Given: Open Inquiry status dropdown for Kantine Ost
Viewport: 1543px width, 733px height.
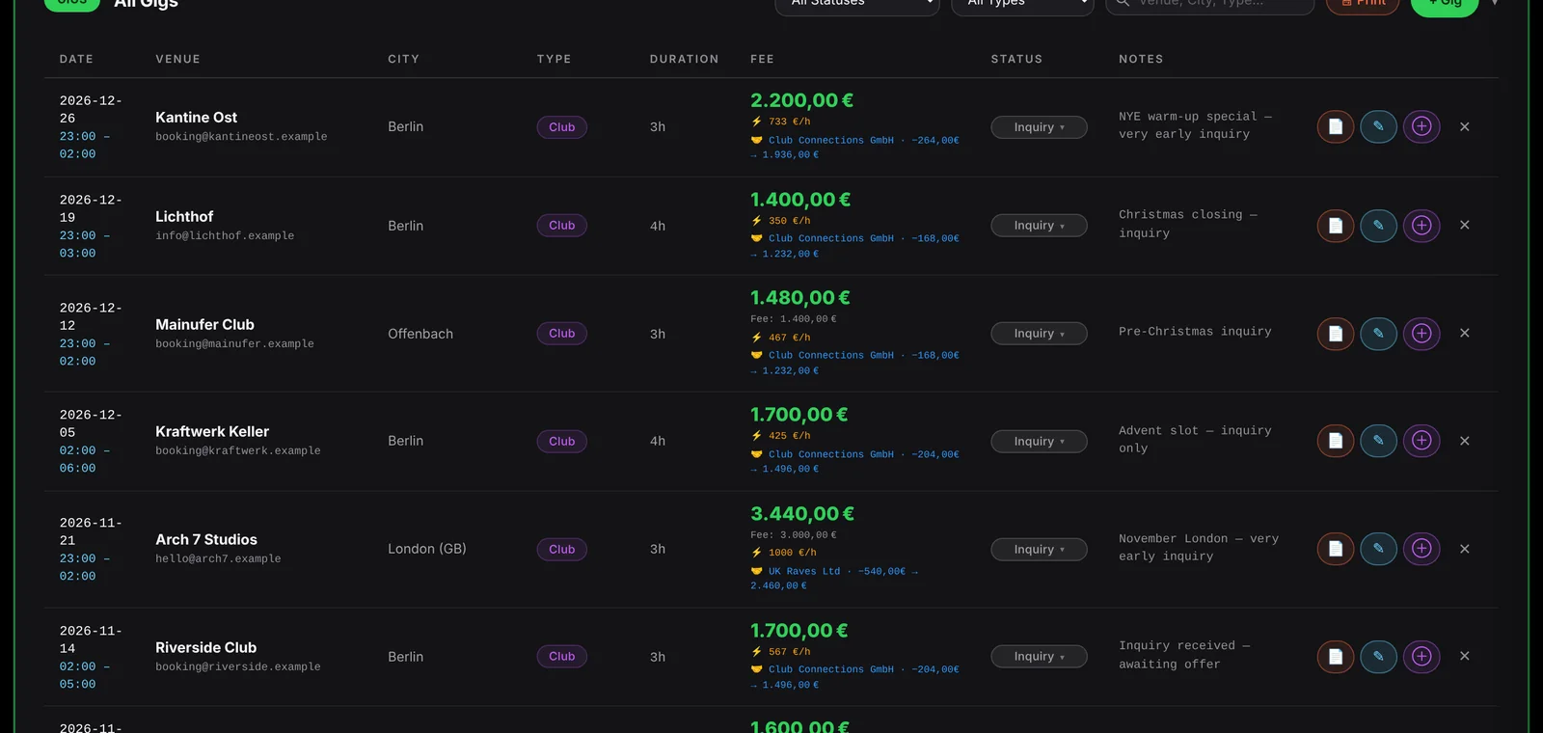Looking at the screenshot, I should pyautogui.click(x=1039, y=127).
